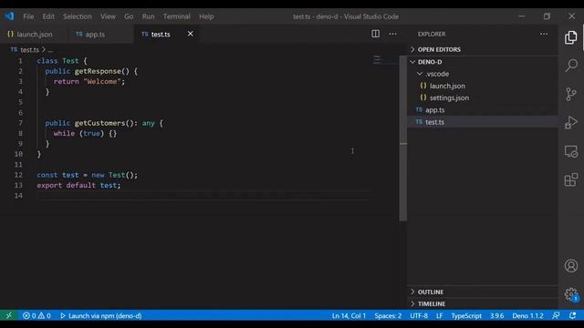Click the breadcrumb ellipsis after test.ts
The width and height of the screenshot is (584, 328).
pos(51,50)
